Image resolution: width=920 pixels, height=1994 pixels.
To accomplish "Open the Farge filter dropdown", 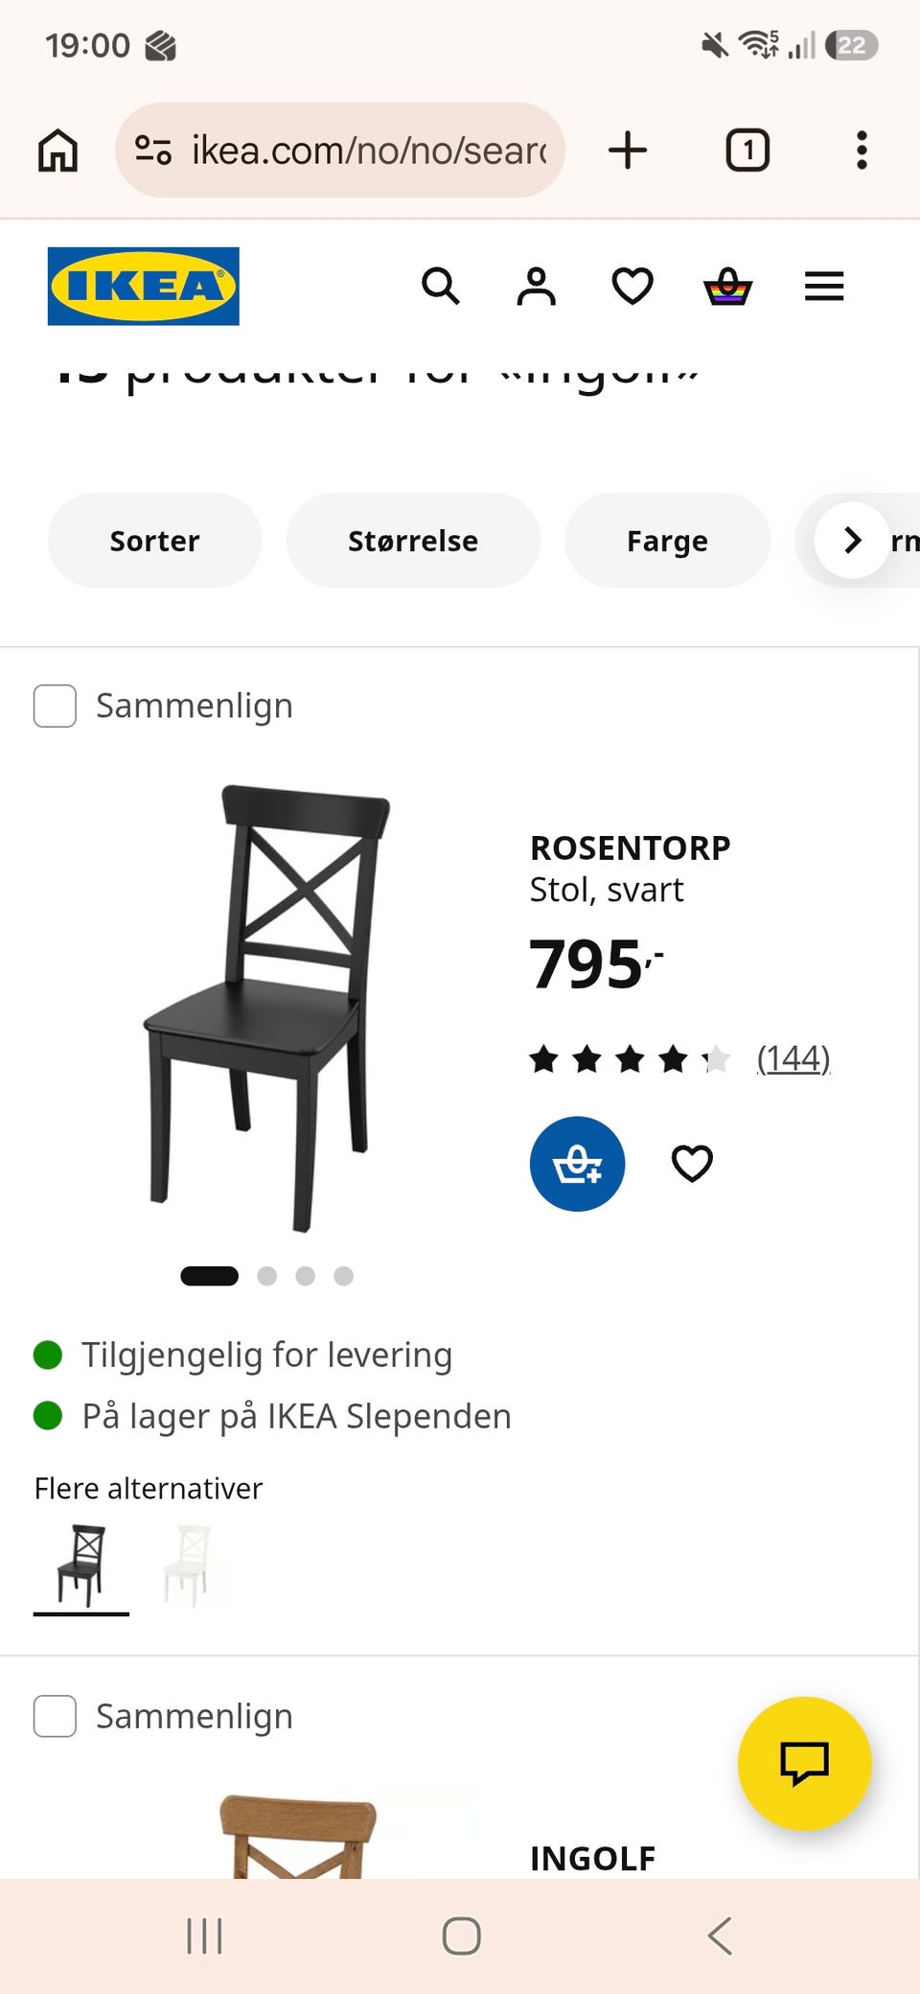I will (667, 541).
